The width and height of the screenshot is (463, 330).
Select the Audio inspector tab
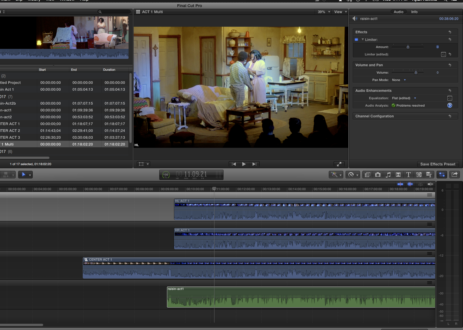click(x=398, y=12)
